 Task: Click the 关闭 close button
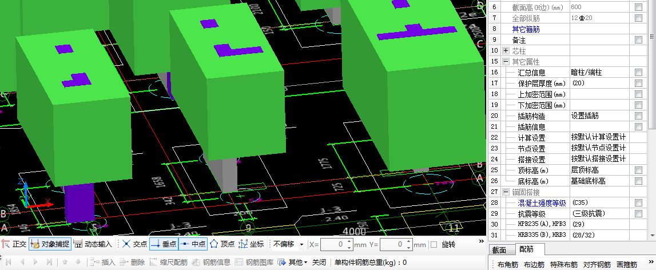[319, 263]
